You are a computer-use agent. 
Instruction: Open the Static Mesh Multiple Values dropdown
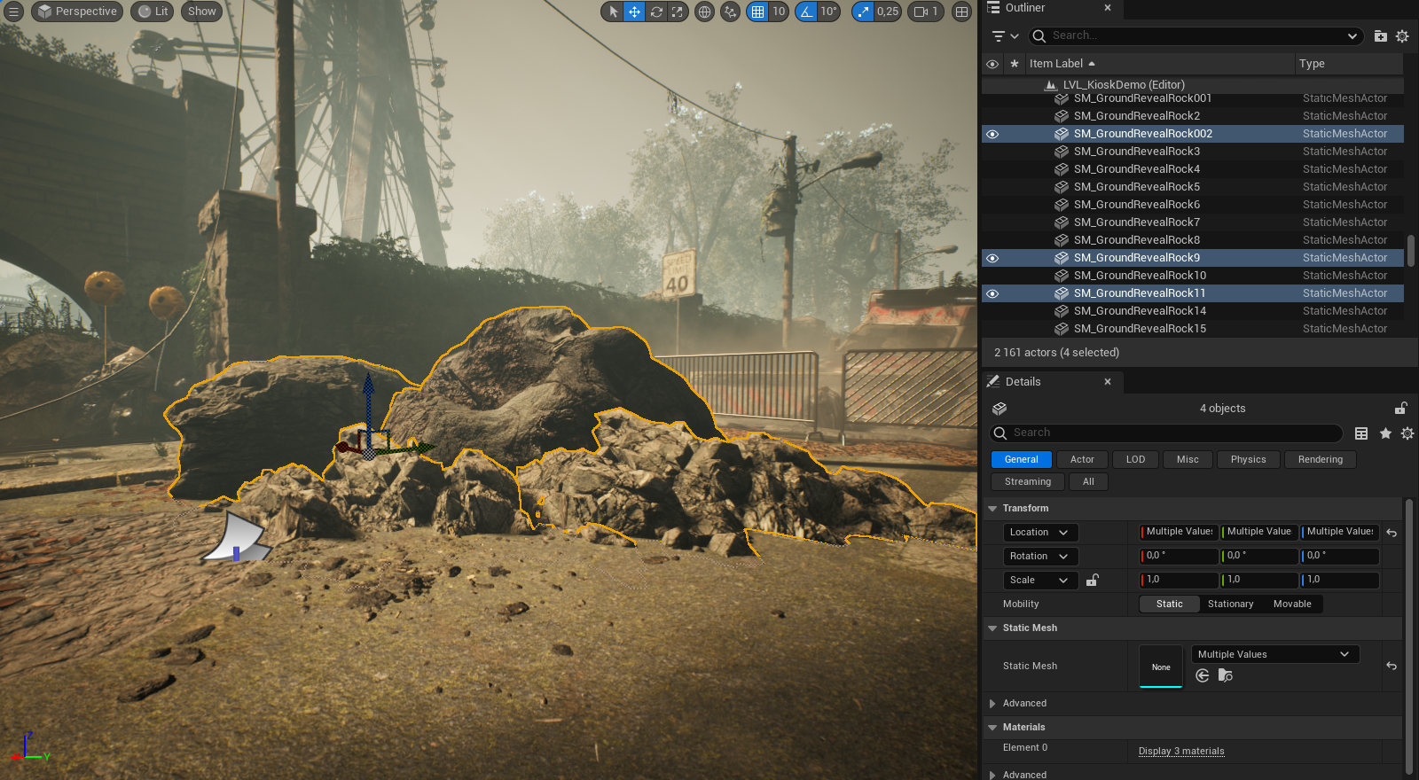point(1274,654)
